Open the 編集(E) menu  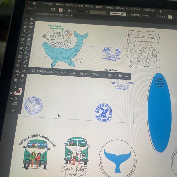click(x=60, y=5)
